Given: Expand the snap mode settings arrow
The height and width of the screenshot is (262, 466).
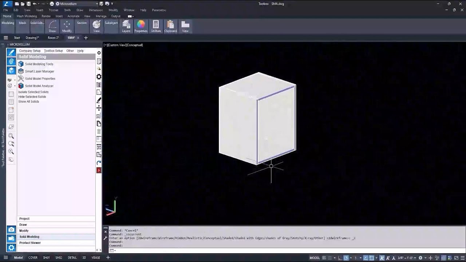Looking at the screenshot, I should point(335,258).
